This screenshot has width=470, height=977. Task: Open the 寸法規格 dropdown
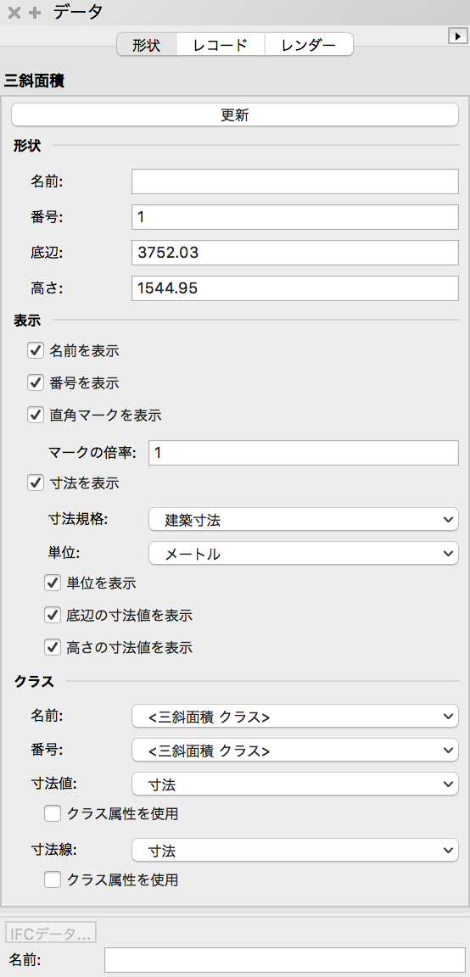[304, 519]
